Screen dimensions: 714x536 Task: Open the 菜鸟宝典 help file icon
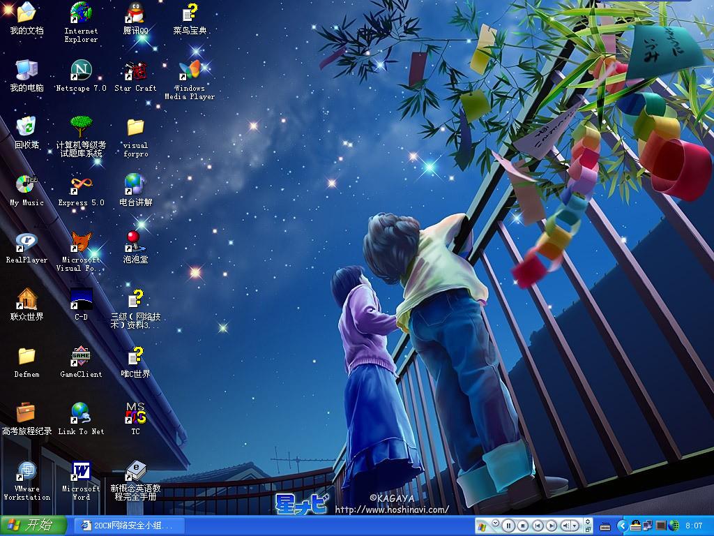pyautogui.click(x=190, y=18)
